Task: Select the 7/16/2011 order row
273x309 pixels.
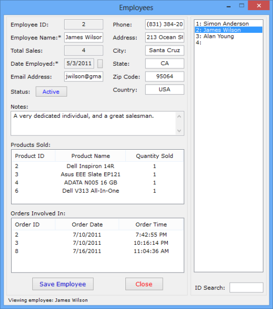Action: (x=98, y=251)
